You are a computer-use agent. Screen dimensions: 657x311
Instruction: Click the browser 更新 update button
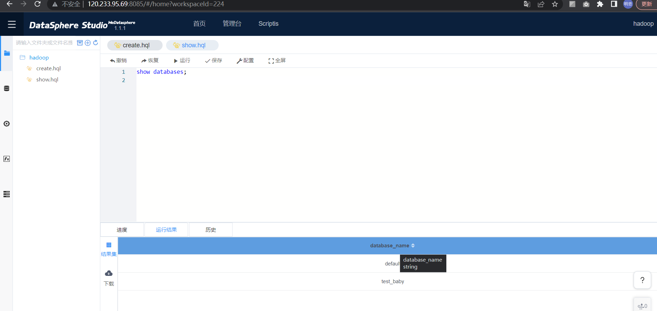(x=647, y=4)
